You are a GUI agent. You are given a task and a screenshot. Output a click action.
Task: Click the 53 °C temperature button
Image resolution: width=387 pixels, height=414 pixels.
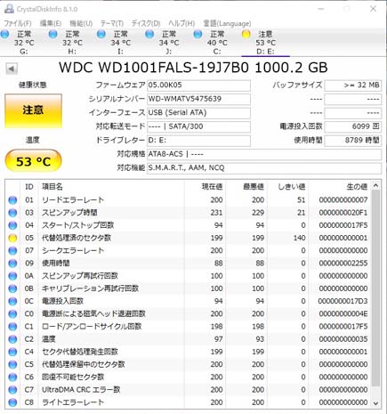[33, 161]
